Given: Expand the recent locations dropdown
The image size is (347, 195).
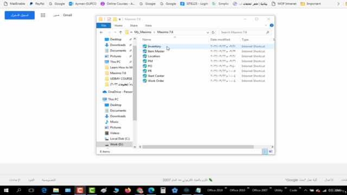Looking at the screenshot, I should (115, 32).
